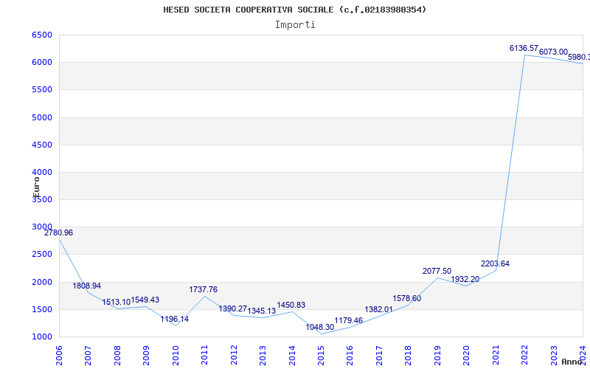Screen dimensions: 590x369
Task: Click the 2021 x-axis year label
Action: click(495, 355)
